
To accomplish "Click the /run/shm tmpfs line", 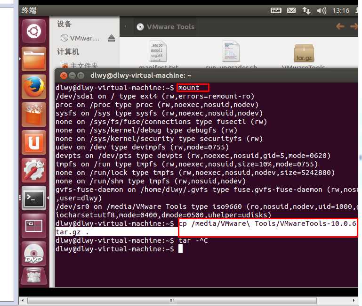I will (151, 181).
